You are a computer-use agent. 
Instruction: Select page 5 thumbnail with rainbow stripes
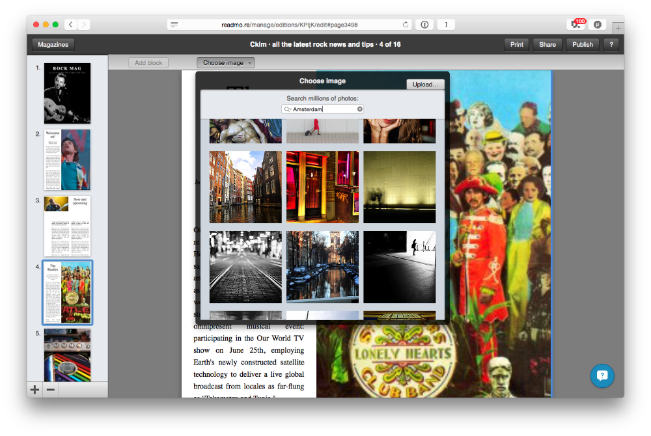[67, 355]
